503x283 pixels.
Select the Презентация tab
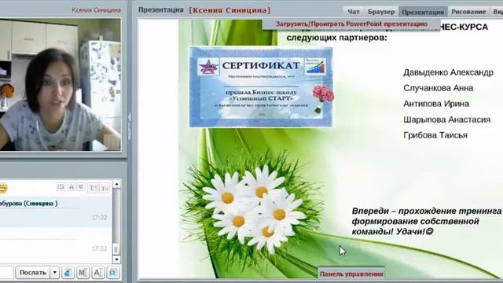pyautogui.click(x=423, y=12)
